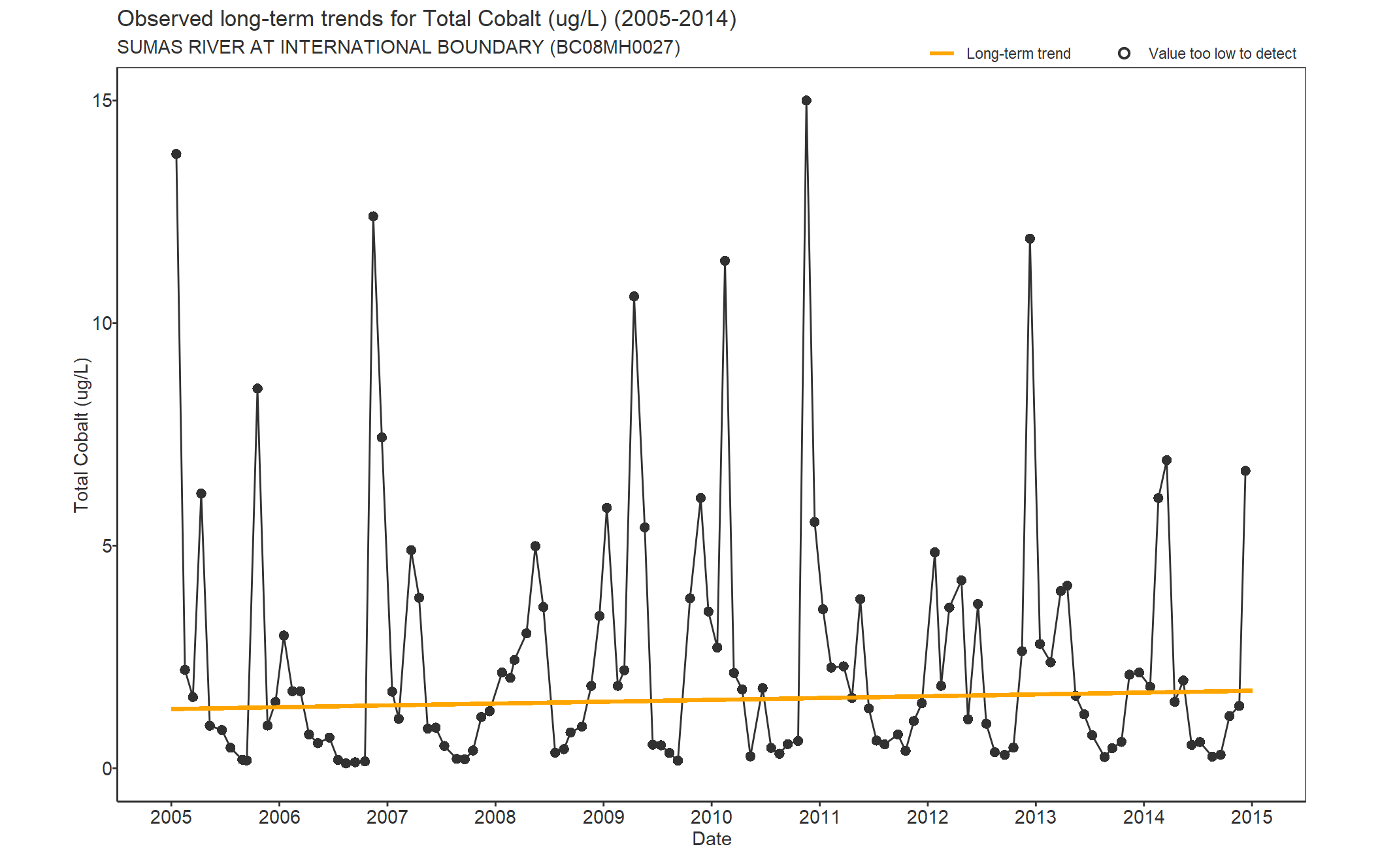The height and width of the screenshot is (855, 1380).
Task: Click the 'Long-term trend' legend label
Action: tap(1018, 54)
